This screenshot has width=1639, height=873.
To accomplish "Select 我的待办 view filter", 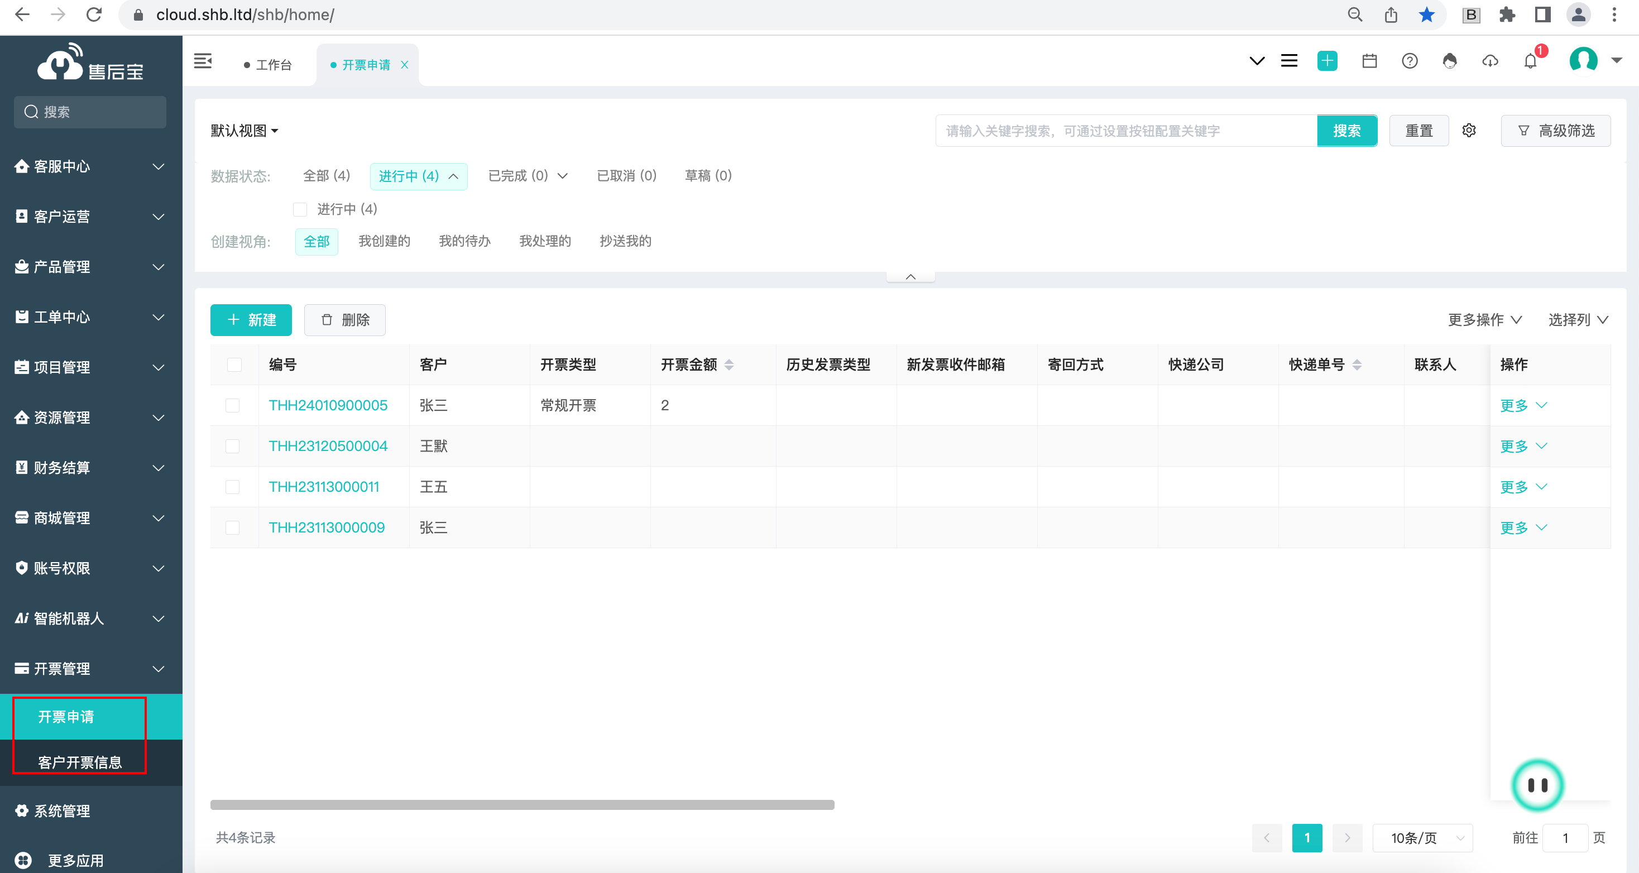I will [x=464, y=241].
